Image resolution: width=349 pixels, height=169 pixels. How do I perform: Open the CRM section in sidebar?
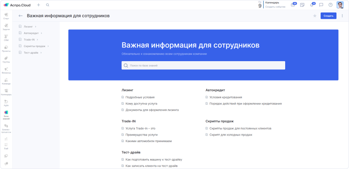click(6, 37)
